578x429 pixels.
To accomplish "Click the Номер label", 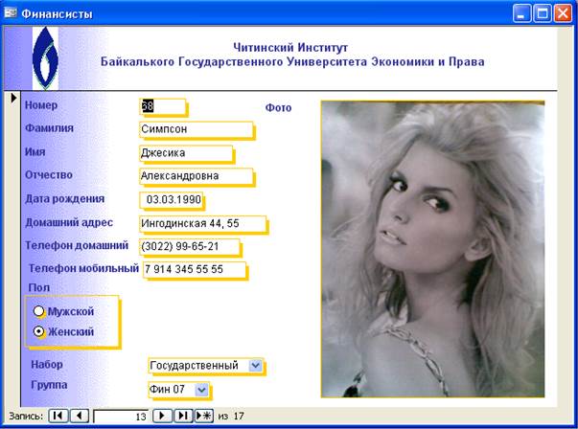I will click(41, 105).
